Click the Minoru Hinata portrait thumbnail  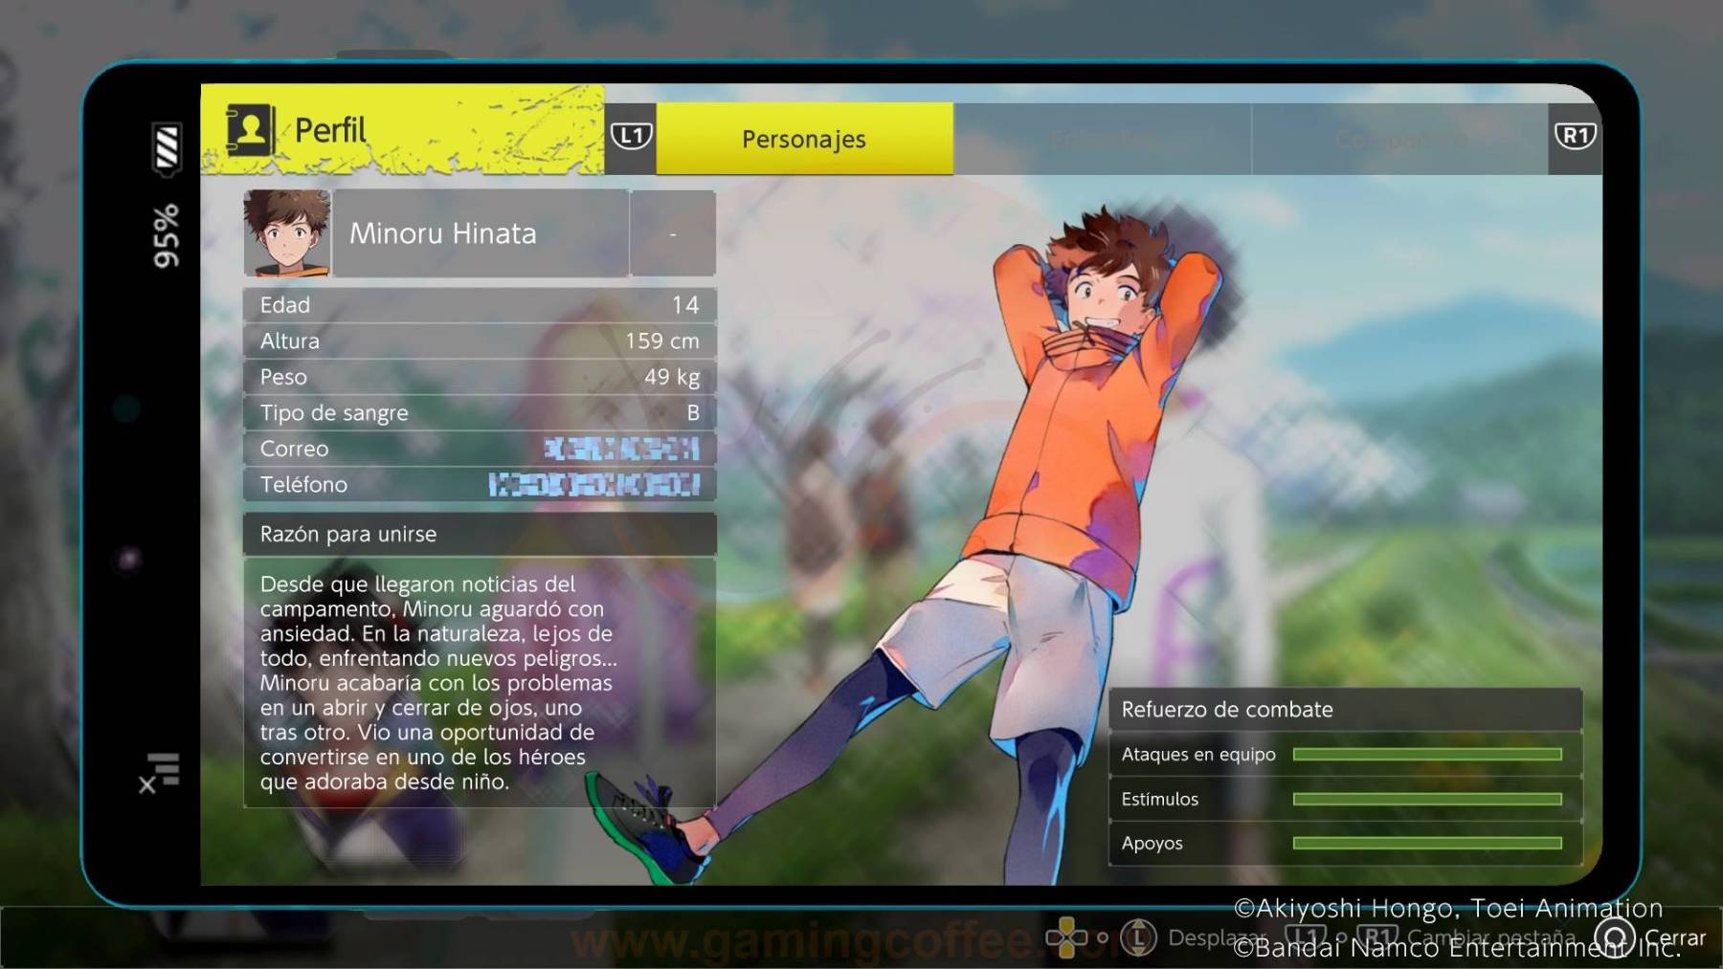click(287, 233)
